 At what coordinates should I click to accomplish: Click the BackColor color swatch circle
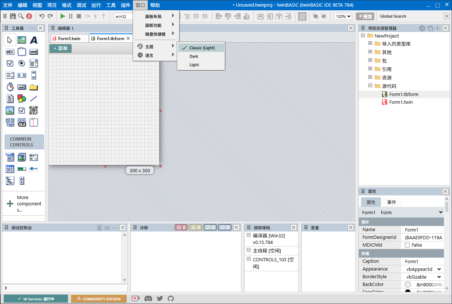coord(408,284)
